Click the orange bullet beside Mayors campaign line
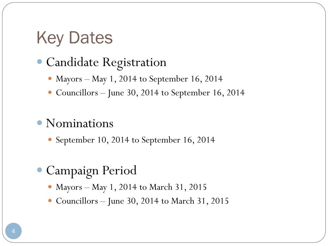The height and width of the screenshot is (246, 328). 50,187
